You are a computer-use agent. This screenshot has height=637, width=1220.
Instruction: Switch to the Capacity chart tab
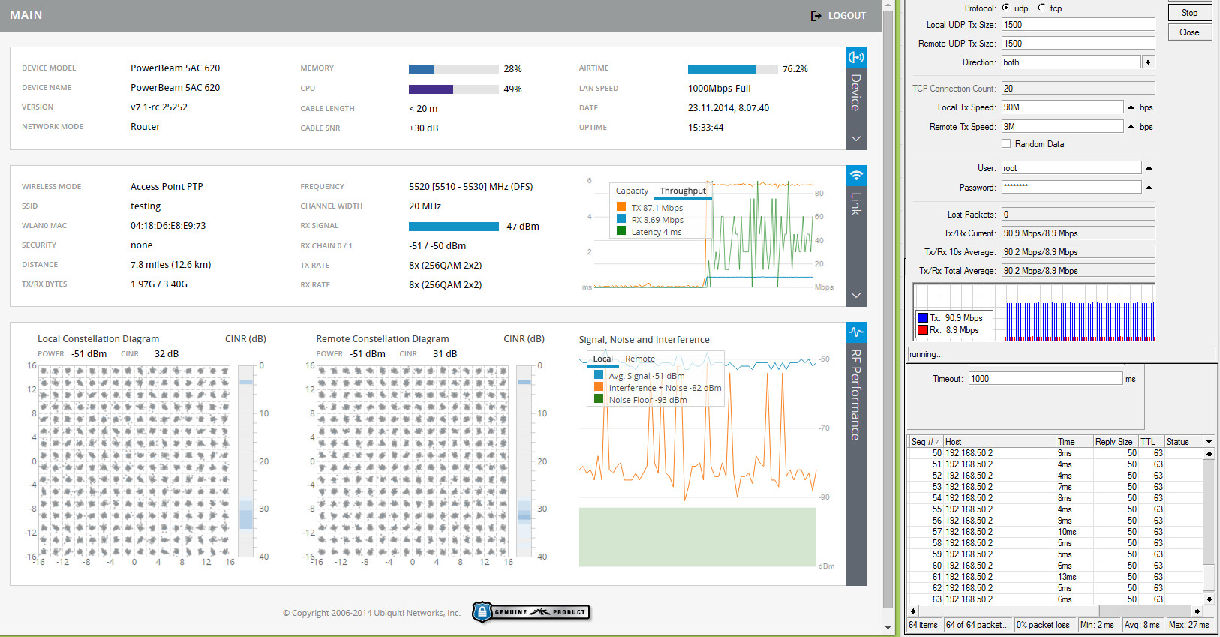coord(632,191)
